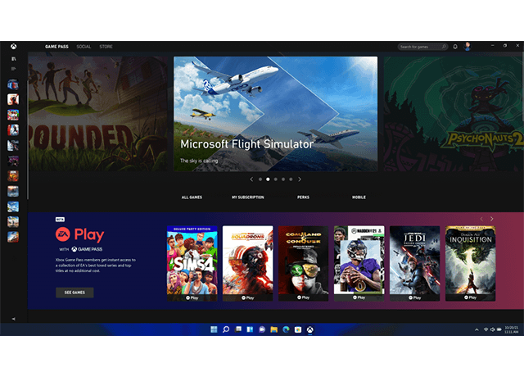
Task: Switch to GAME PASS tab
Action: pyautogui.click(x=56, y=47)
